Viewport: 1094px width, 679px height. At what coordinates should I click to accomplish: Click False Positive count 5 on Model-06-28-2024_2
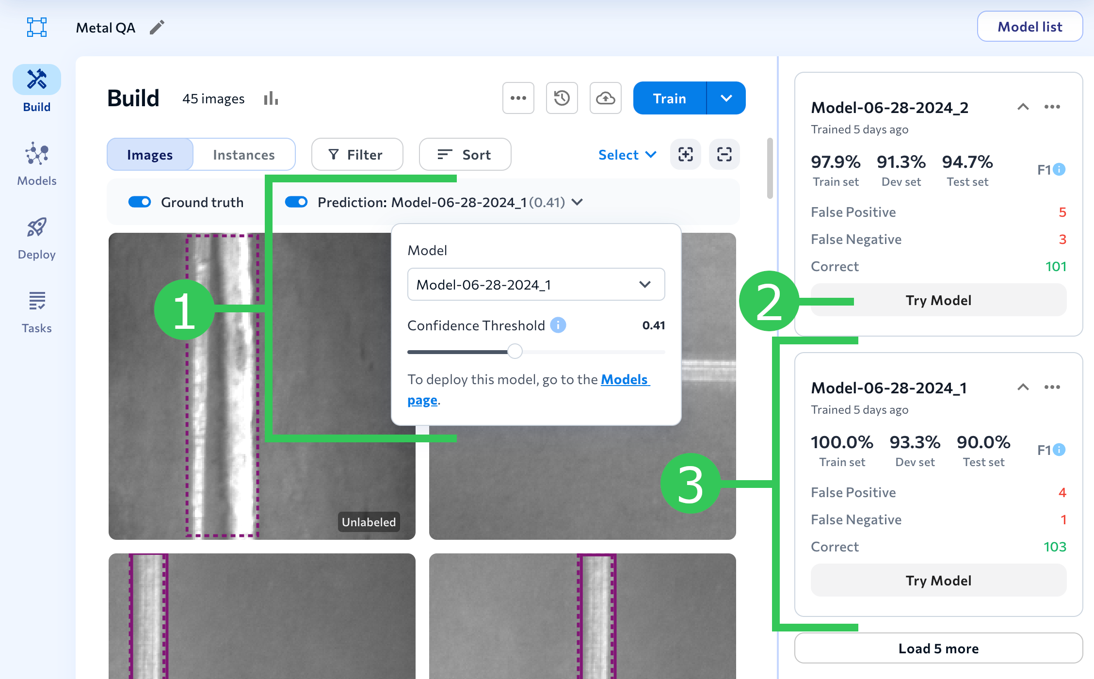pyautogui.click(x=1062, y=212)
